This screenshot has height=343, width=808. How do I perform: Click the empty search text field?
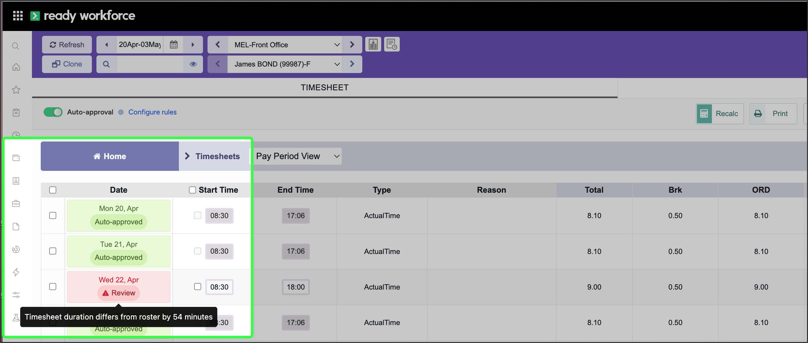tap(150, 64)
